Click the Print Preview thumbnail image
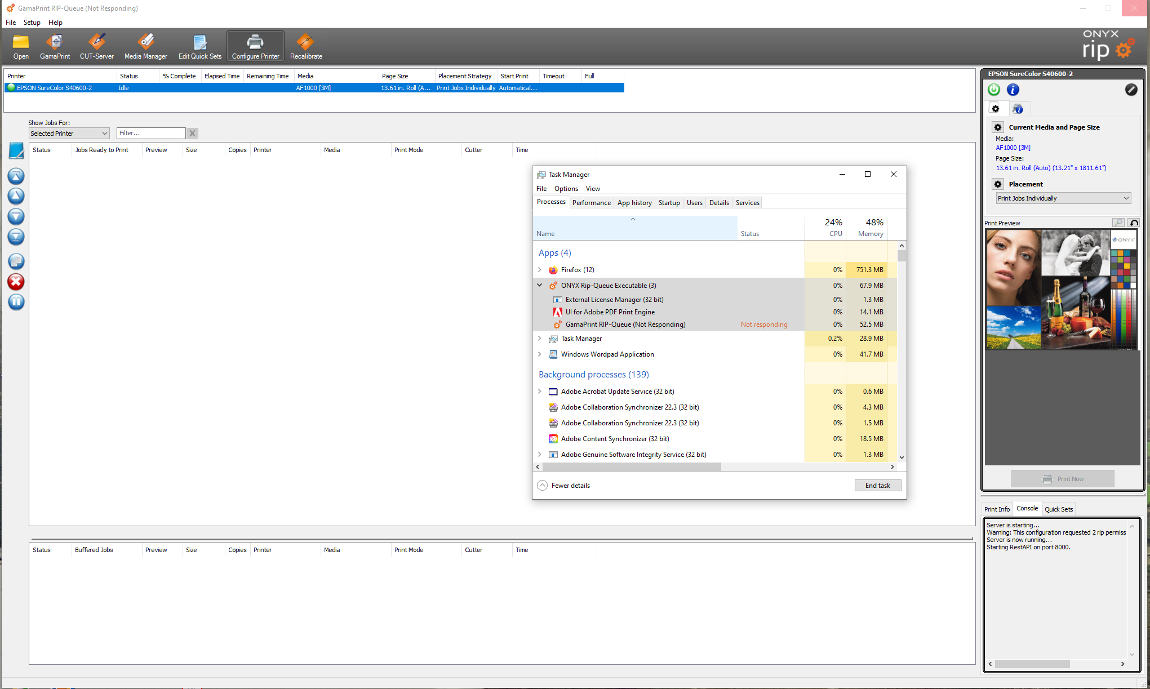 (1062, 289)
